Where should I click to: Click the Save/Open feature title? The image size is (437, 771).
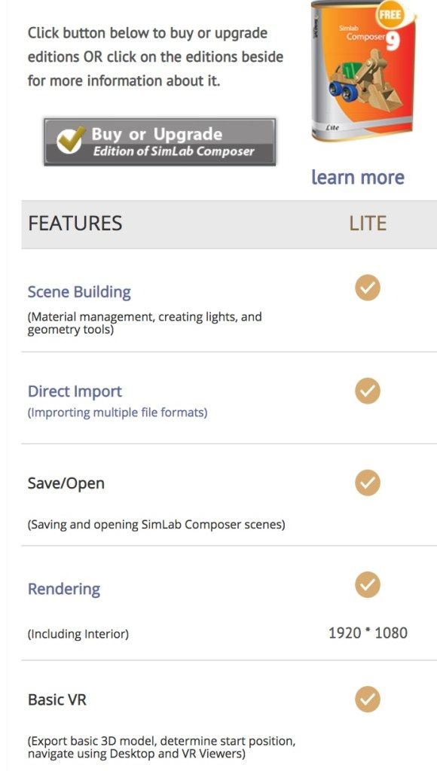66,483
